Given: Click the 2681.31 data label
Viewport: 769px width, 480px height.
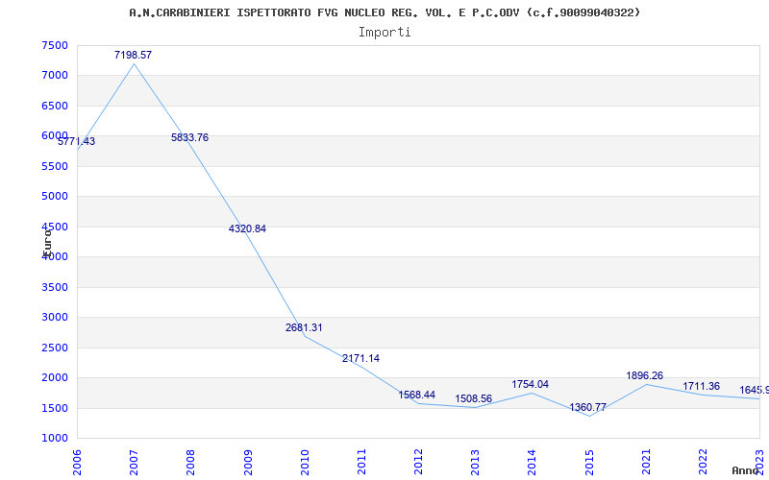Looking at the screenshot, I should pyautogui.click(x=304, y=327).
